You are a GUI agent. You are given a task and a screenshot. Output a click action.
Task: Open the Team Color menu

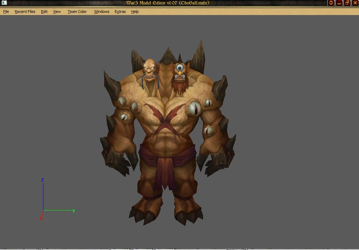[77, 12]
